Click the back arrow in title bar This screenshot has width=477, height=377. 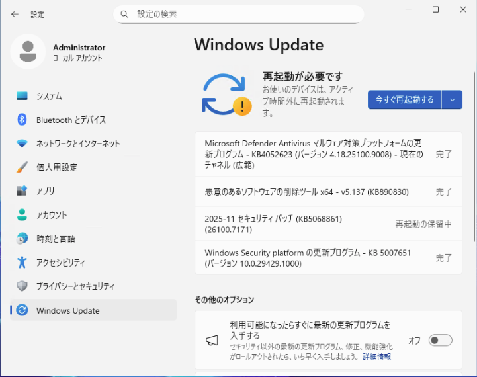click(x=15, y=14)
